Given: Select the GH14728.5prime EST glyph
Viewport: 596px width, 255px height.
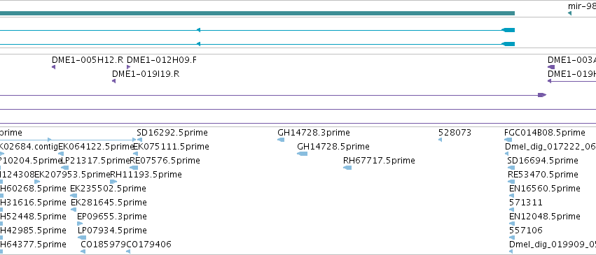Looking at the screenshot, I should (302, 154).
